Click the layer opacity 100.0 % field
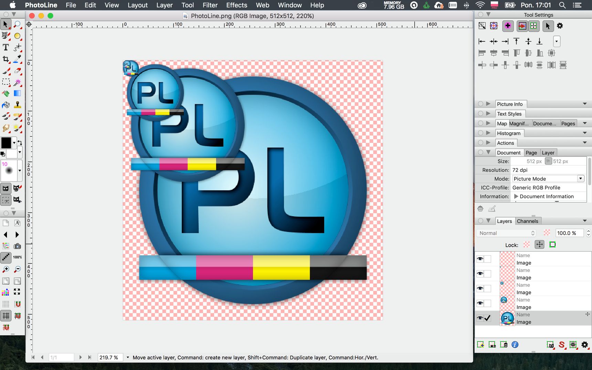Viewport: 592px width, 370px height. pyautogui.click(x=569, y=233)
